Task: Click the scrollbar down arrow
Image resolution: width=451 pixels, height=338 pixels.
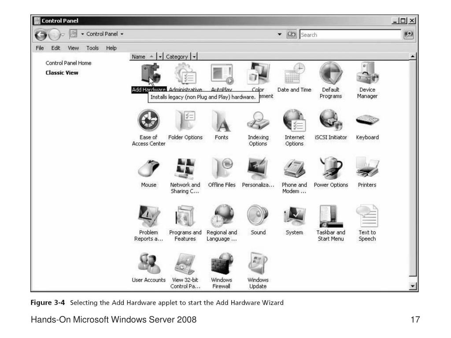Action: tap(412, 286)
